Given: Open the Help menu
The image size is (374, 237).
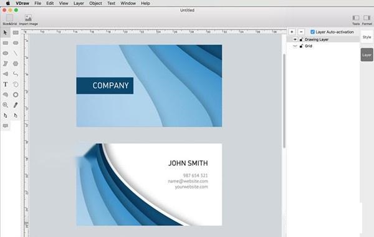Looking at the screenshot, I should point(145,3).
